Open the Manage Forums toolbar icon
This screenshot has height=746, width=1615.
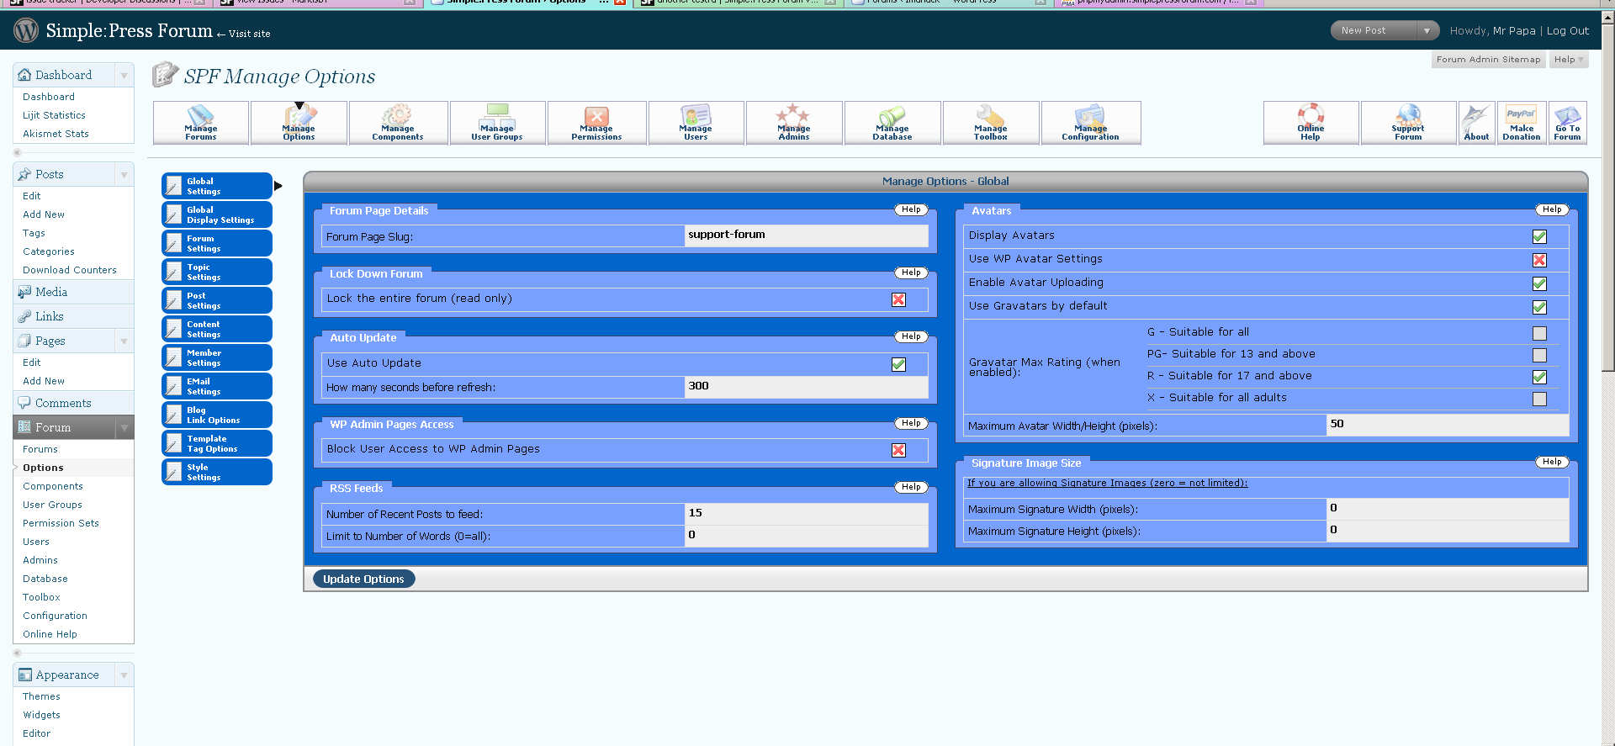(201, 123)
